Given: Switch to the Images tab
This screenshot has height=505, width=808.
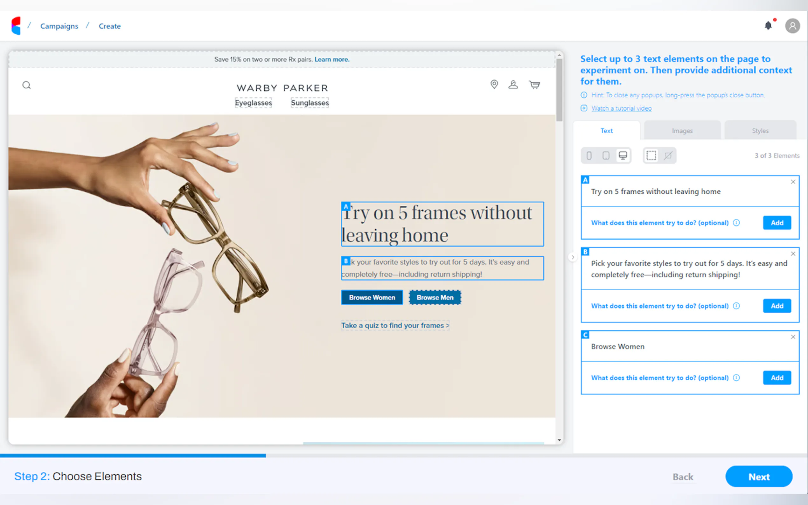Looking at the screenshot, I should tap(682, 130).
